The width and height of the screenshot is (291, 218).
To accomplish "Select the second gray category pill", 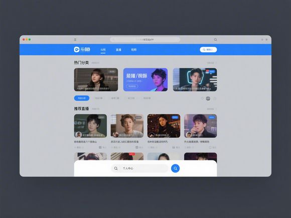I will click(x=115, y=98).
